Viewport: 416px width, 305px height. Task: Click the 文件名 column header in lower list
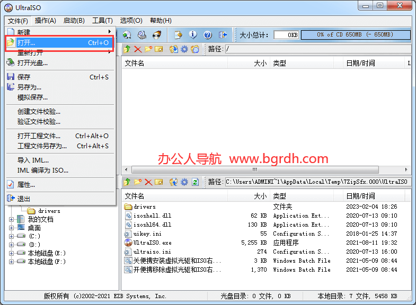click(x=135, y=196)
